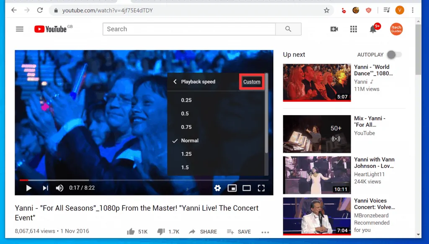Open the Chrome three-dot menu

tap(413, 10)
